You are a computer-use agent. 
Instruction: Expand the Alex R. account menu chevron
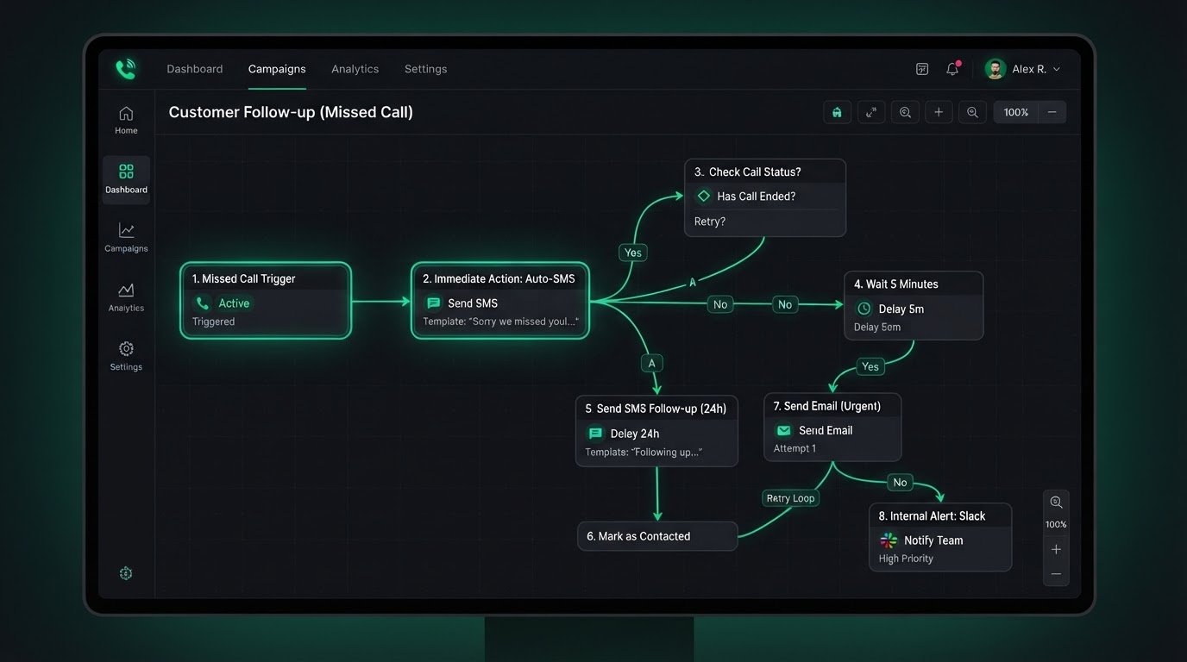(x=1057, y=69)
